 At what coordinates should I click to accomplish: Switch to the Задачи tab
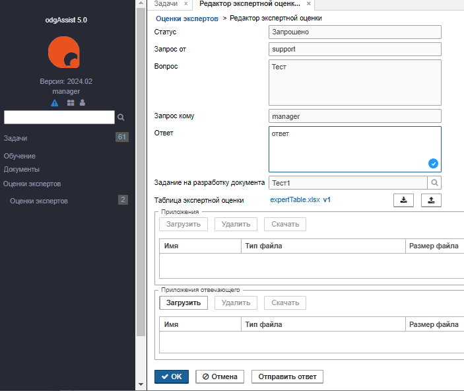coord(166,4)
